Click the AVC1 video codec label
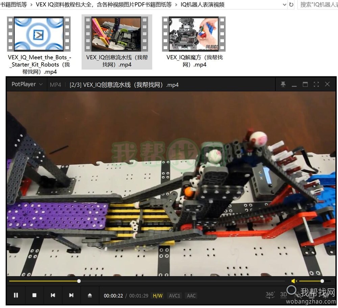338x308 pixels. (174, 296)
